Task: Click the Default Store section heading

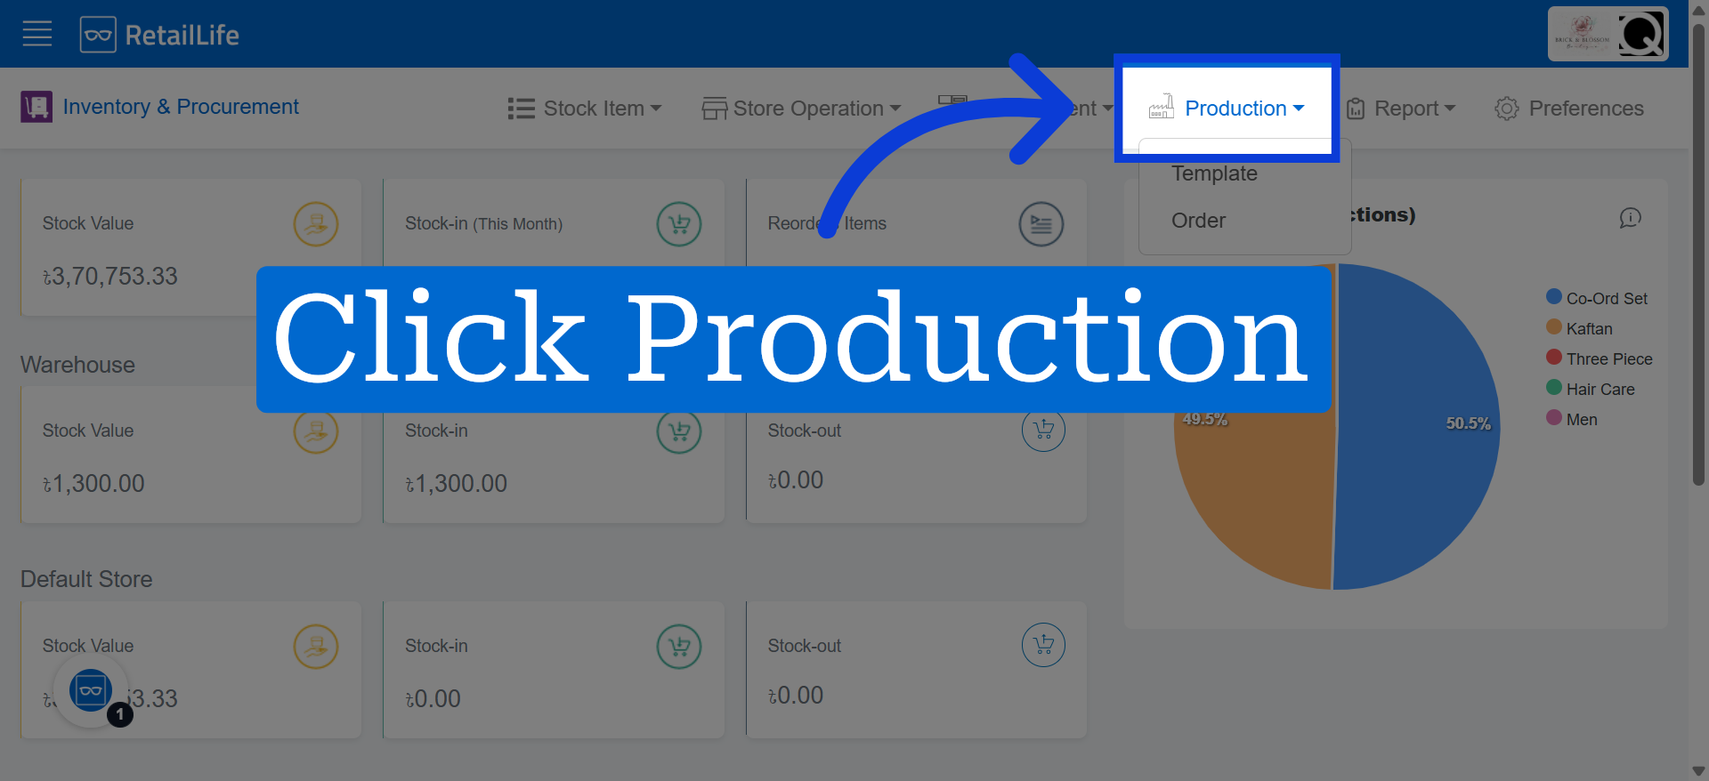Action: 86,579
